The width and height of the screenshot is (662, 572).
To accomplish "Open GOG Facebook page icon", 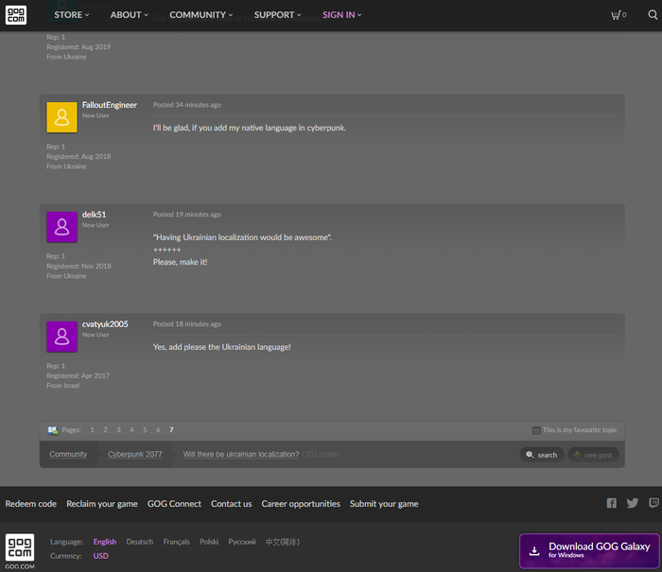I will 611,503.
